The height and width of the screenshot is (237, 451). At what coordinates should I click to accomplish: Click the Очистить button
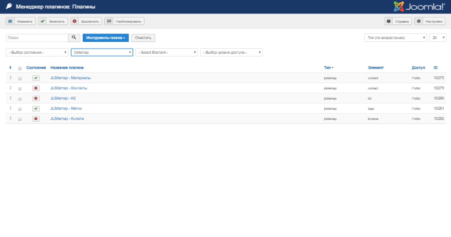point(143,38)
